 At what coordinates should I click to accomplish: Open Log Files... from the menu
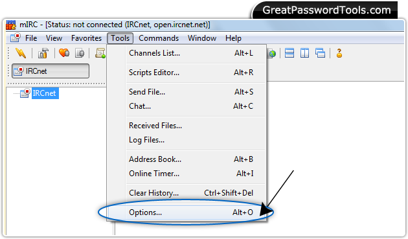point(187,140)
